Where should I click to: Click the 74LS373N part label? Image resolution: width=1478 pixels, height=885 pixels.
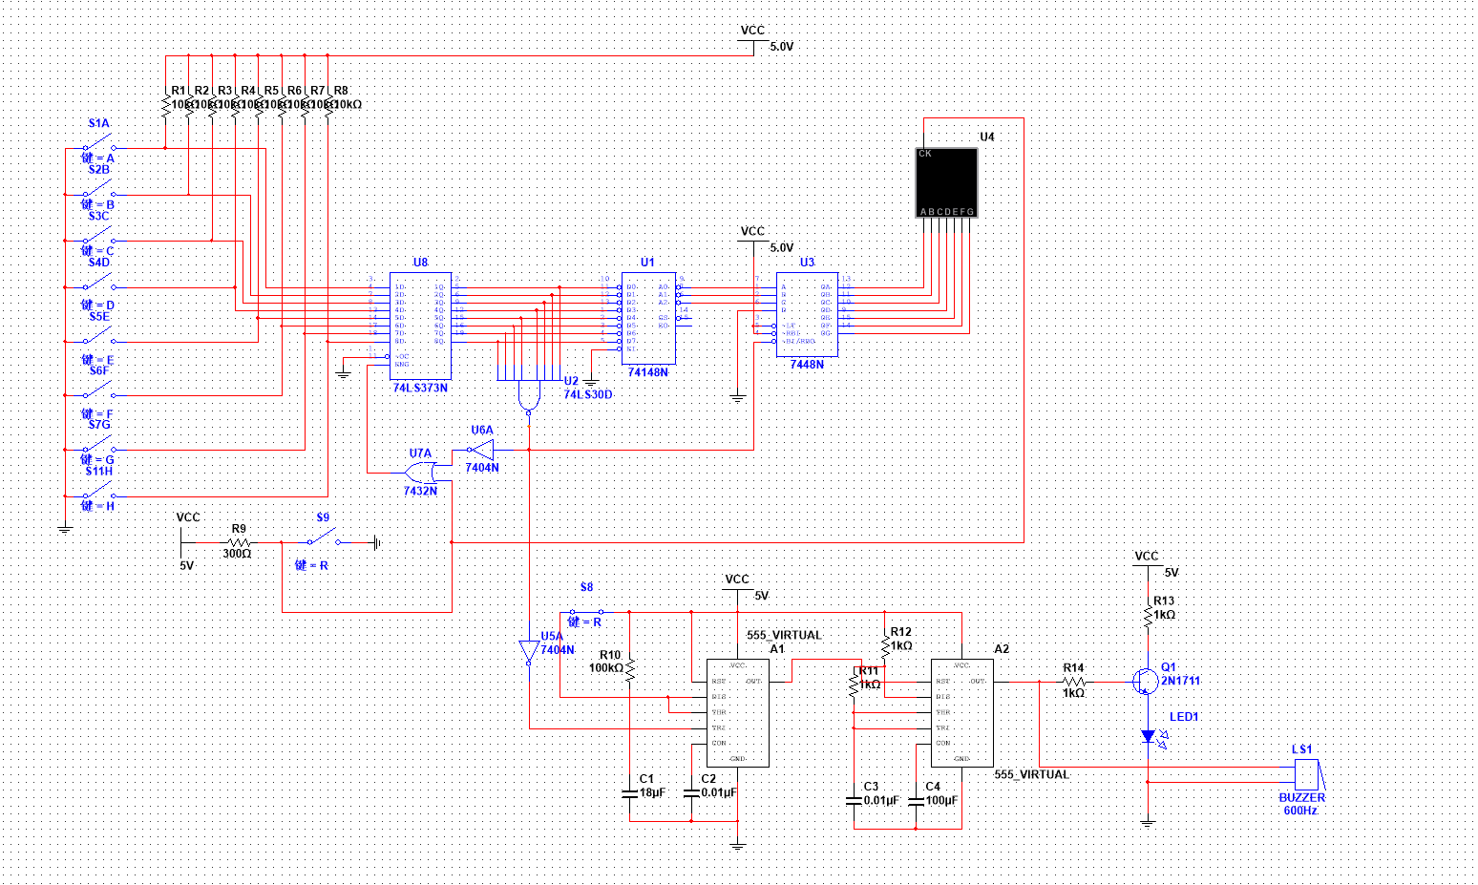click(x=420, y=389)
